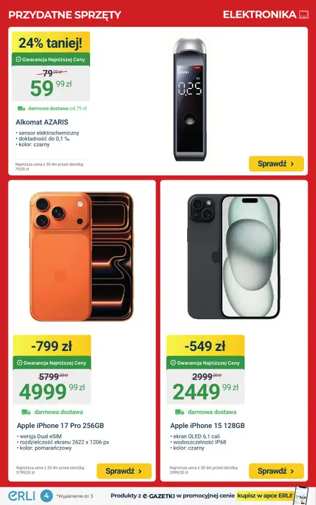The width and height of the screenshot is (316, 505).
Task: Click the page number 4 circle
Action: pyautogui.click(x=46, y=496)
